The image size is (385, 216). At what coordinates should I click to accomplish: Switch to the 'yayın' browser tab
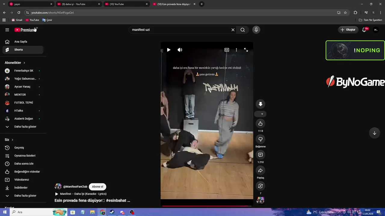click(x=31, y=4)
